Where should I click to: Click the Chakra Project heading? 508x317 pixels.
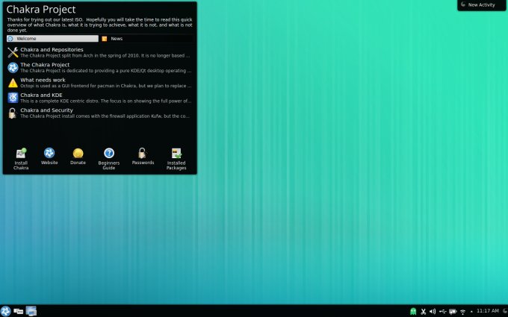41,10
